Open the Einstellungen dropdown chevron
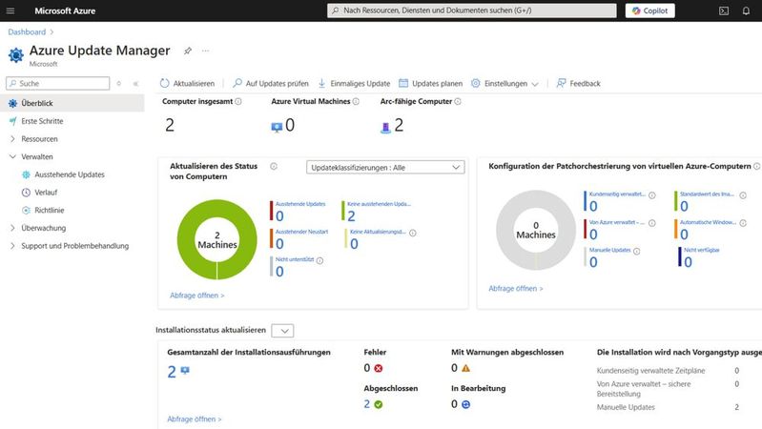This screenshot has height=429, width=762. coord(535,84)
